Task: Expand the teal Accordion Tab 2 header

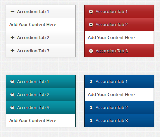Action: 41,94
